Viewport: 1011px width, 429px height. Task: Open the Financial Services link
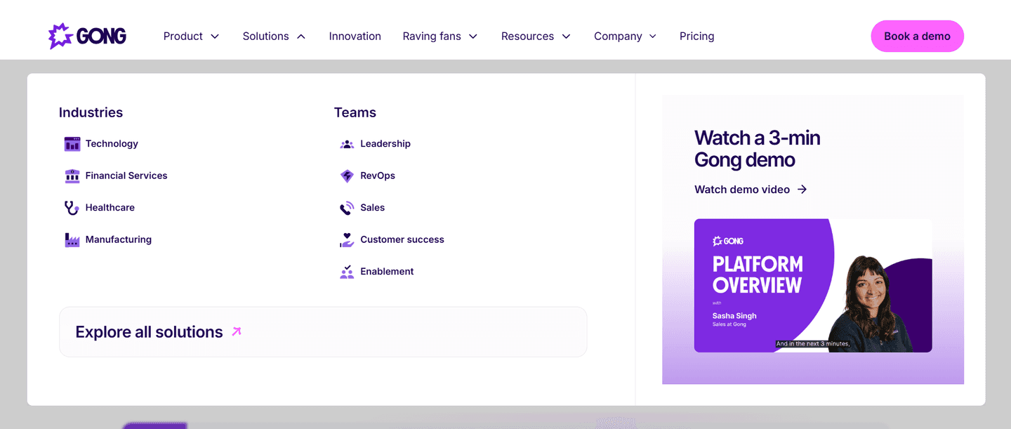click(x=126, y=176)
